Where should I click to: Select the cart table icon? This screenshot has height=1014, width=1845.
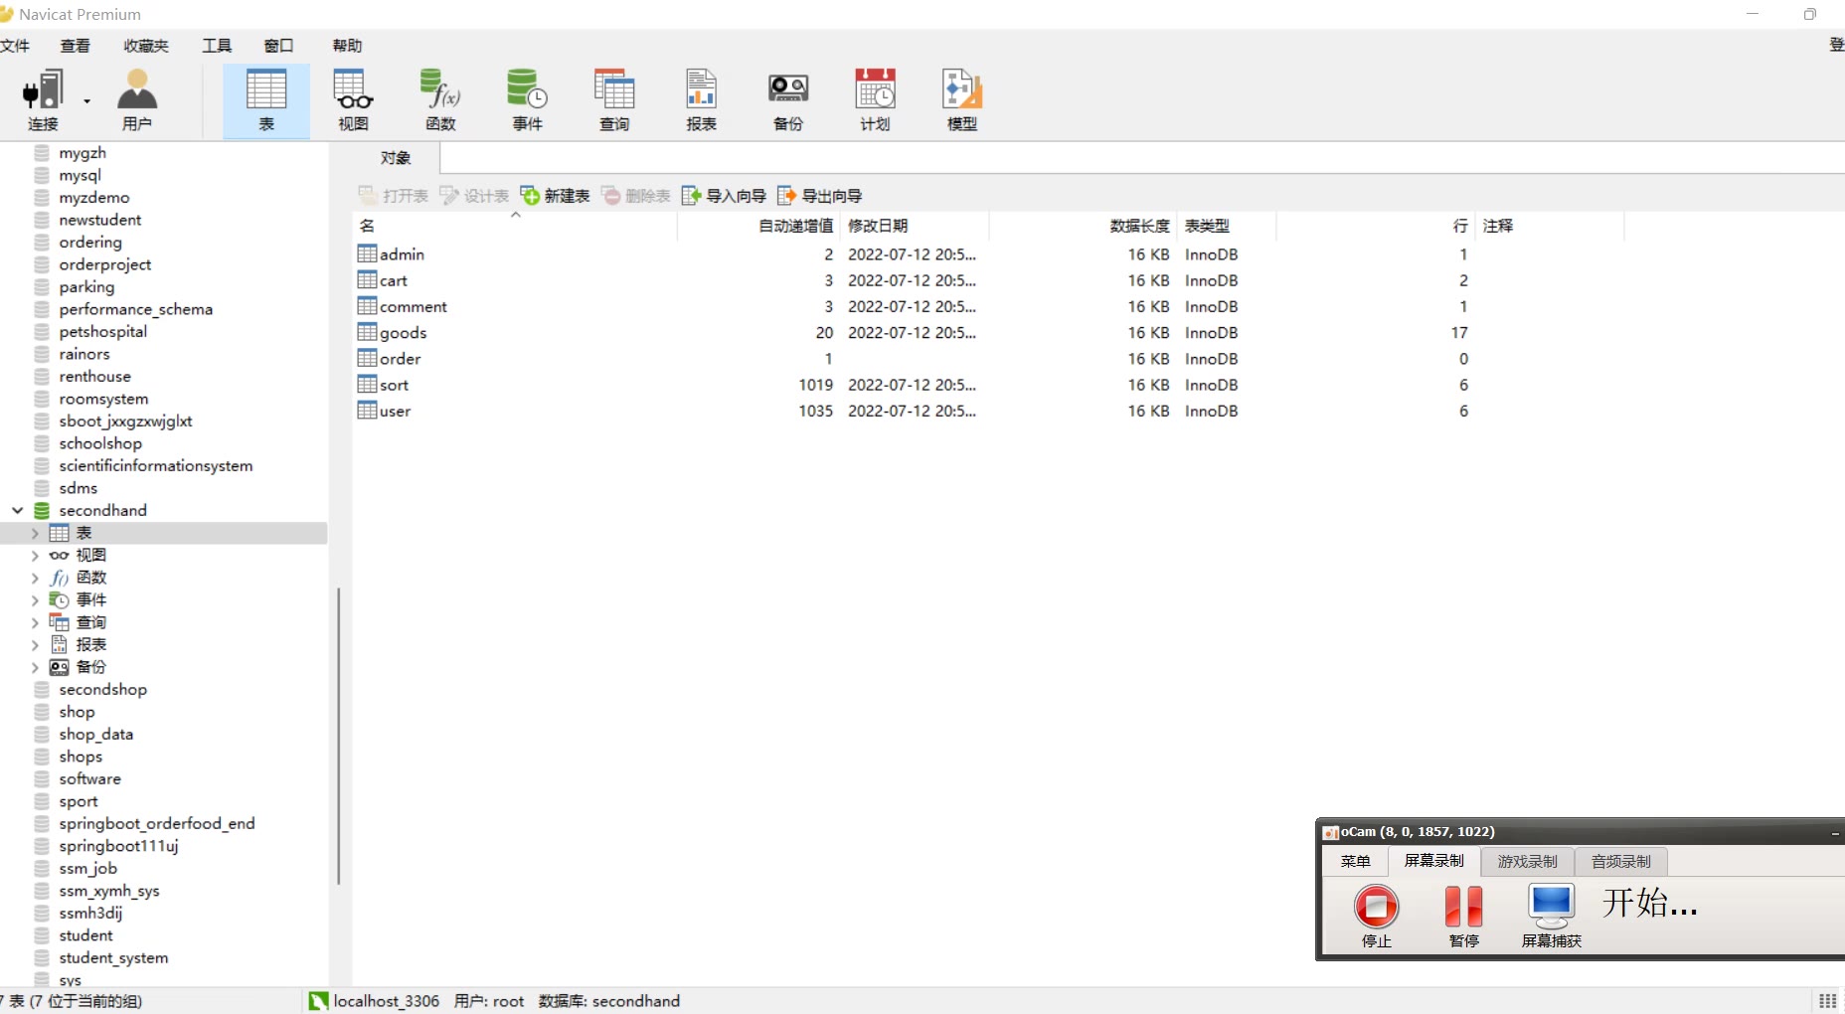coord(367,279)
